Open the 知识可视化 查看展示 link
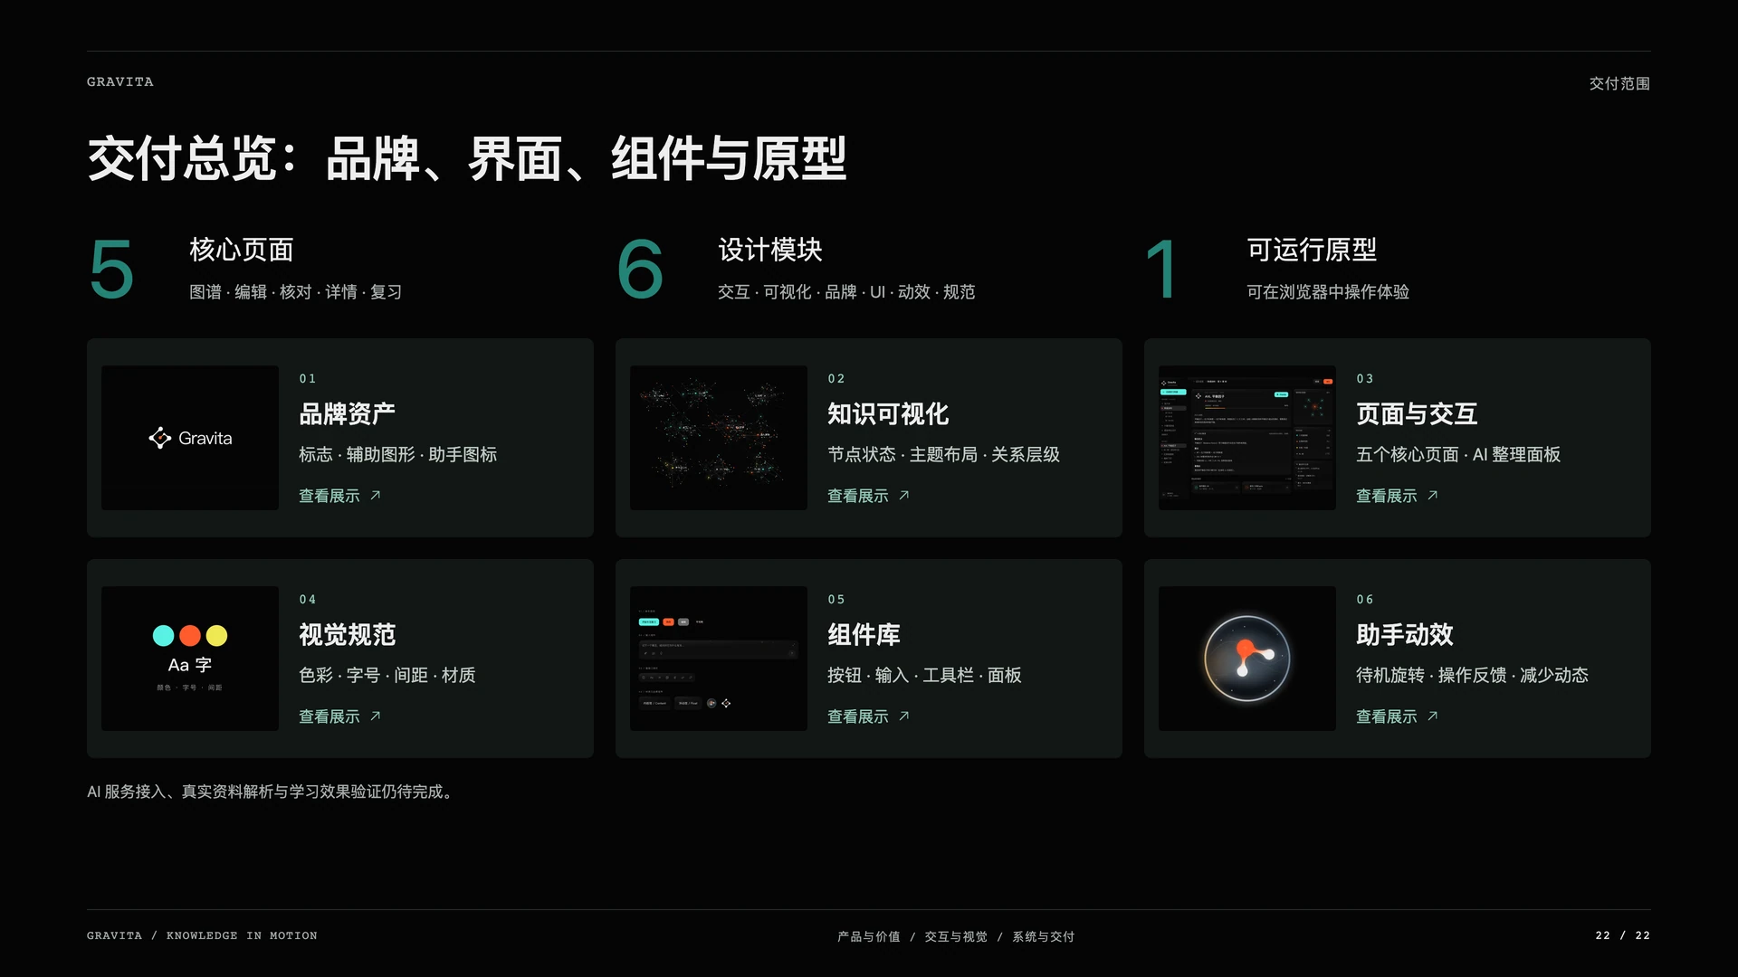The height and width of the screenshot is (977, 1738). tap(868, 496)
